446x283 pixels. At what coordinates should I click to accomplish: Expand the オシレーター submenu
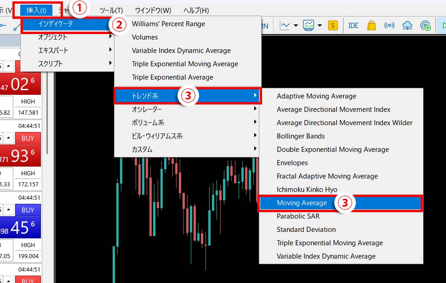(187, 109)
